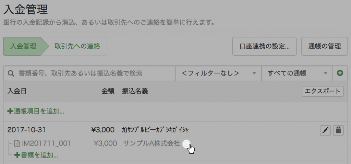
Task: Open the フィルターなし filter dropdown
Action: [x=218, y=73]
